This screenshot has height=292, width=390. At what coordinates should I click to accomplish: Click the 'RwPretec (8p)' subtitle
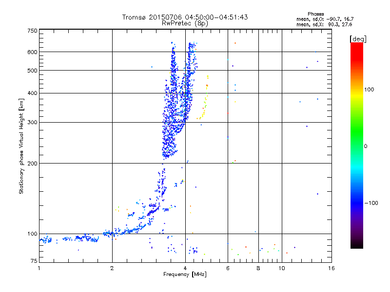pos(185,23)
